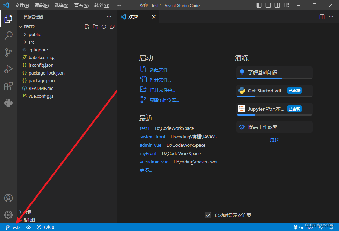Open the Jupyter 笔记本 walkthrough
The height and width of the screenshot is (231, 339).
275,109
